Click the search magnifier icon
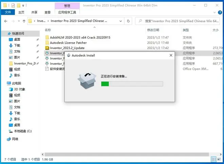 [140, 21]
